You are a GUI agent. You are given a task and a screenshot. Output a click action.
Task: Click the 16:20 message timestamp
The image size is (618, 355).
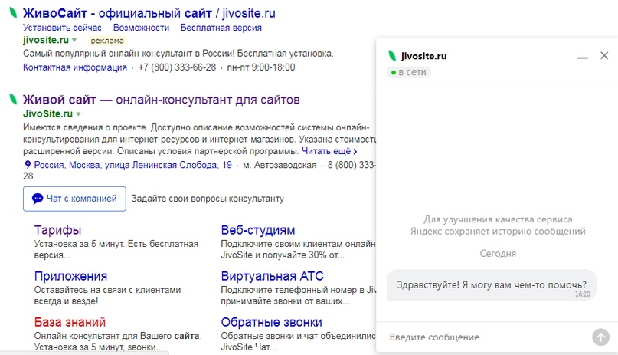pyautogui.click(x=582, y=294)
